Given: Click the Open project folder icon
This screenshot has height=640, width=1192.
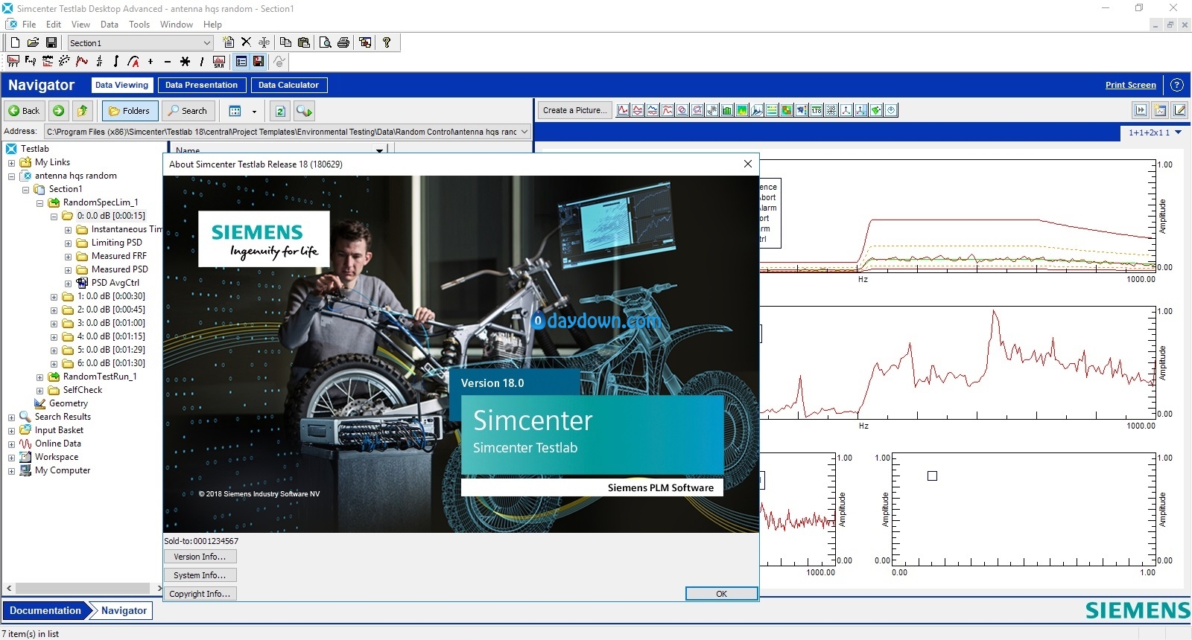Looking at the screenshot, I should tap(33, 42).
